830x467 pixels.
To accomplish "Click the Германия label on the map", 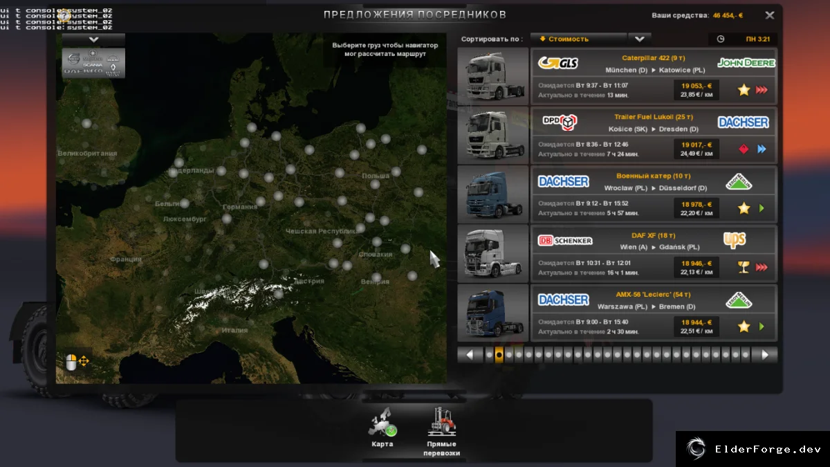I will (240, 207).
